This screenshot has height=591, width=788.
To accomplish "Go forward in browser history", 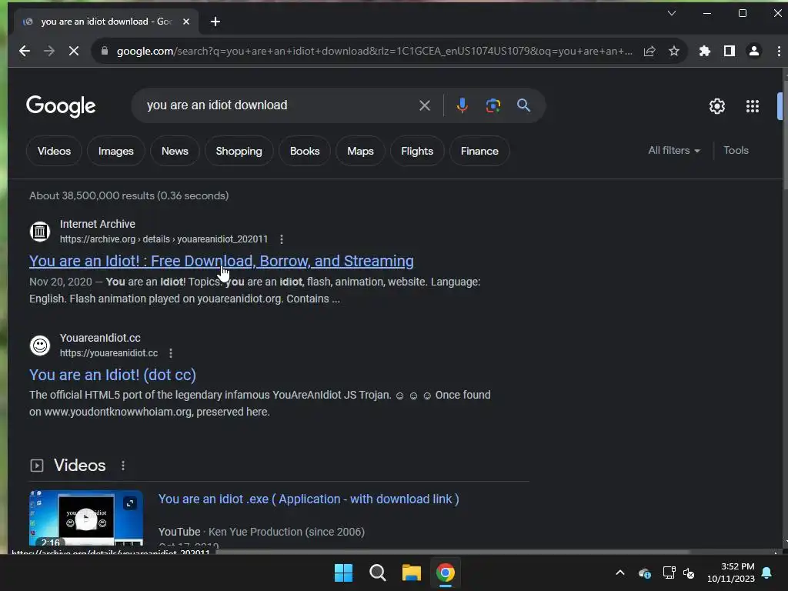I will 48,51.
